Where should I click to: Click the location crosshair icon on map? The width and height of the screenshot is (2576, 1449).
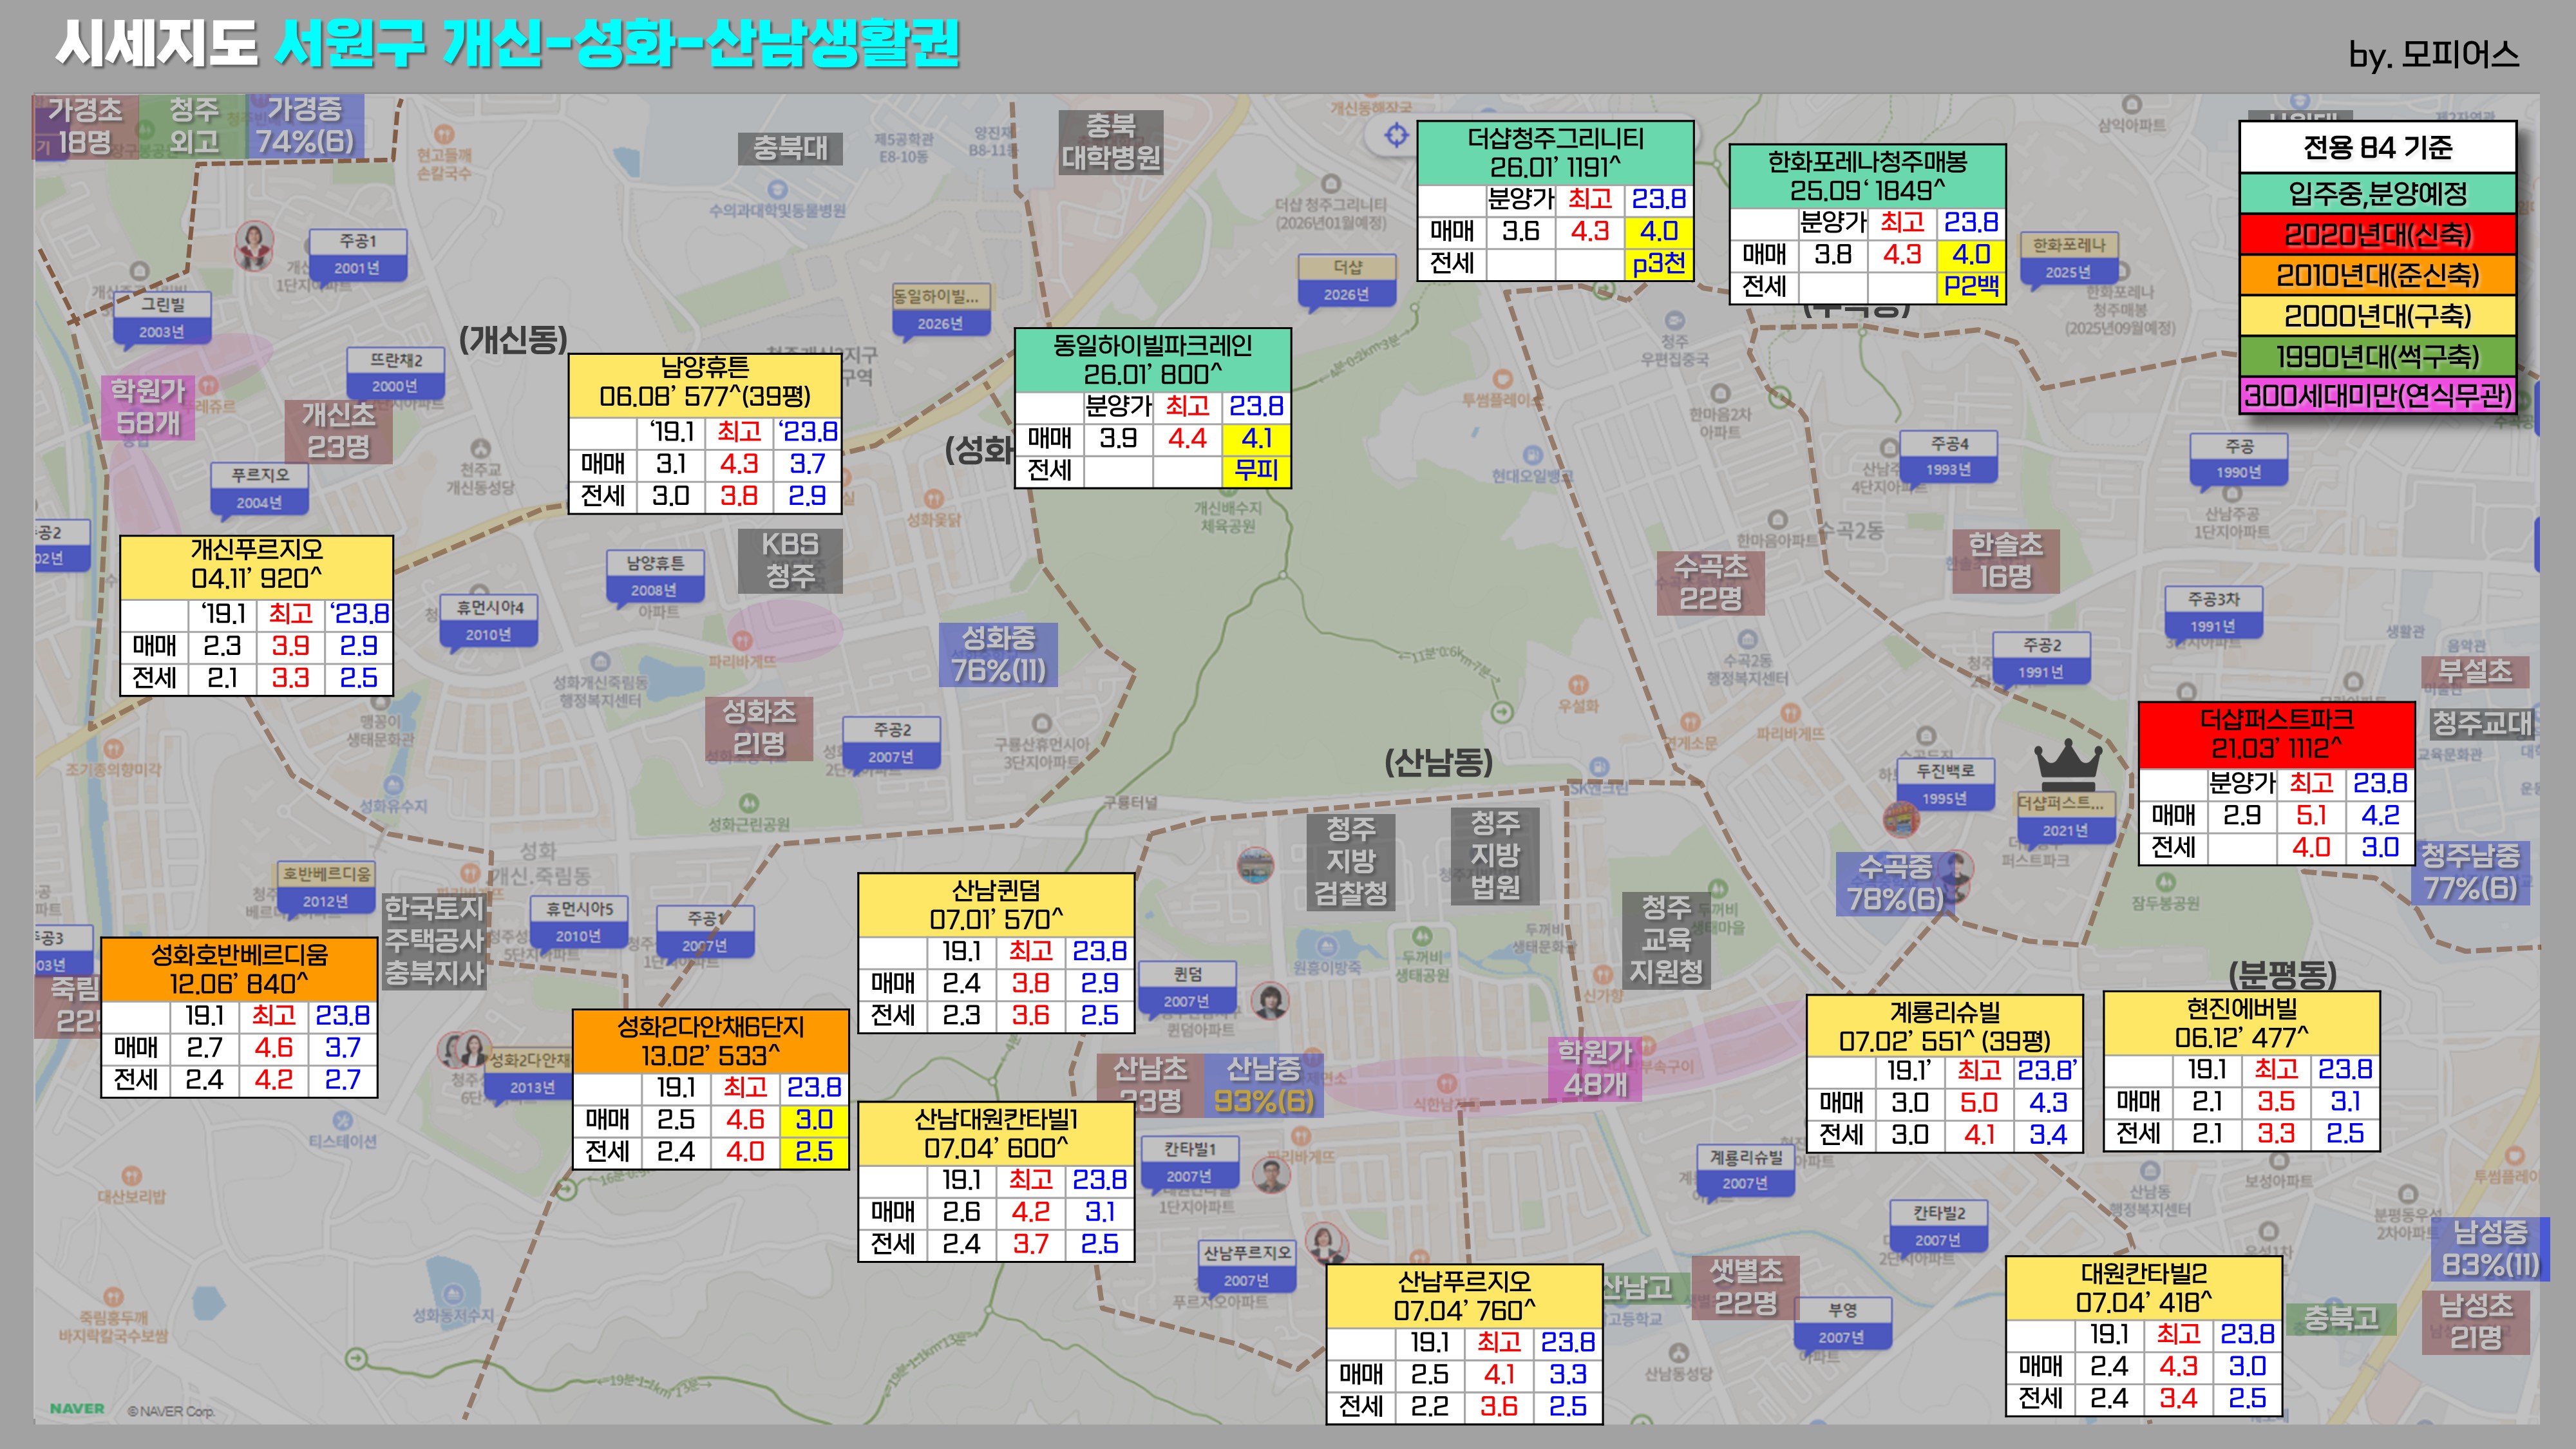tap(1396, 135)
